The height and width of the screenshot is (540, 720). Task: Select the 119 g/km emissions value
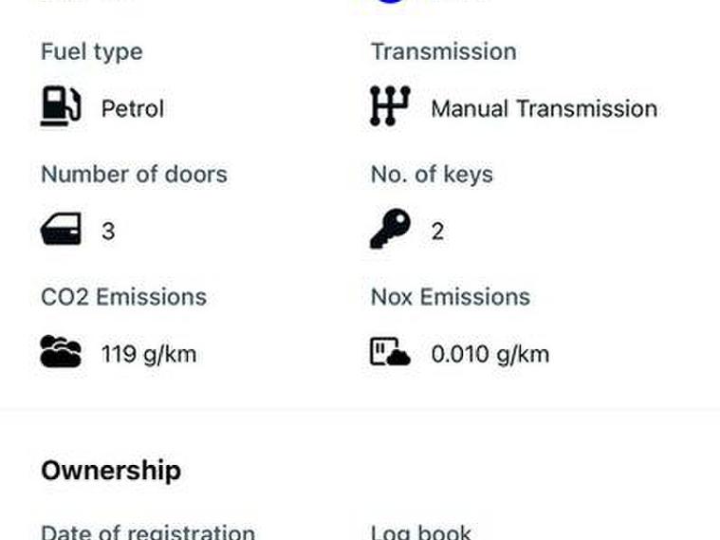(149, 355)
